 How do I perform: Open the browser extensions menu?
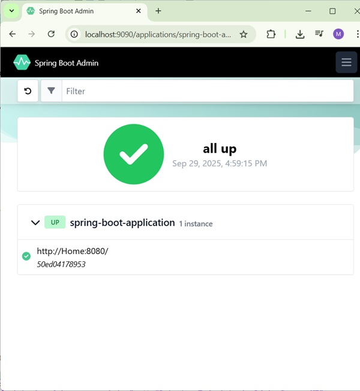click(271, 34)
